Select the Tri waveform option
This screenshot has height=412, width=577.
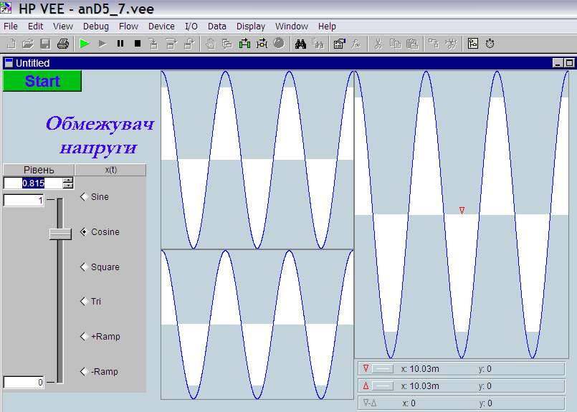[90, 302]
